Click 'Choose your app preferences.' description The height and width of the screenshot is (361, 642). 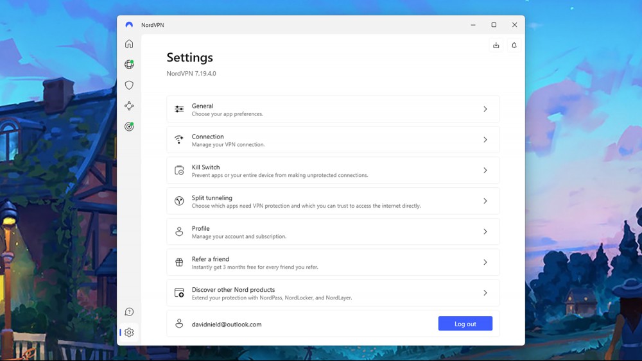[227, 114]
